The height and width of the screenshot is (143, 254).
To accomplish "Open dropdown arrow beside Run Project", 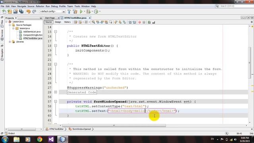I will (x=85, y=12).
